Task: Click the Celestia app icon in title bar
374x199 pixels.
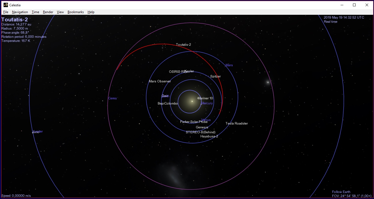Action: [6, 5]
